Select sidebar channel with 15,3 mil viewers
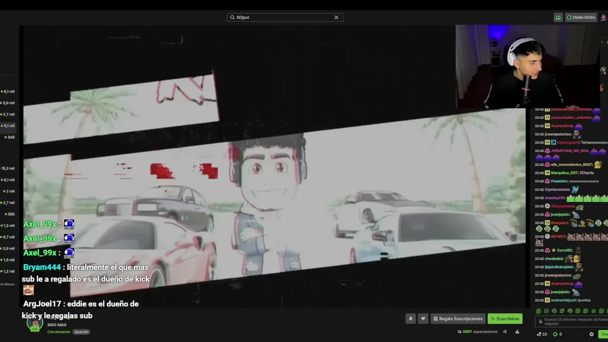Image resolution: width=608 pixels, height=342 pixels. click(8, 168)
